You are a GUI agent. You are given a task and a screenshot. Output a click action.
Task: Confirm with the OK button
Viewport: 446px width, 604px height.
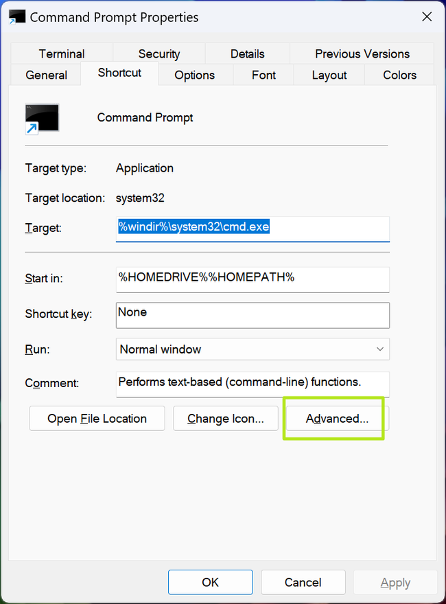tap(210, 582)
